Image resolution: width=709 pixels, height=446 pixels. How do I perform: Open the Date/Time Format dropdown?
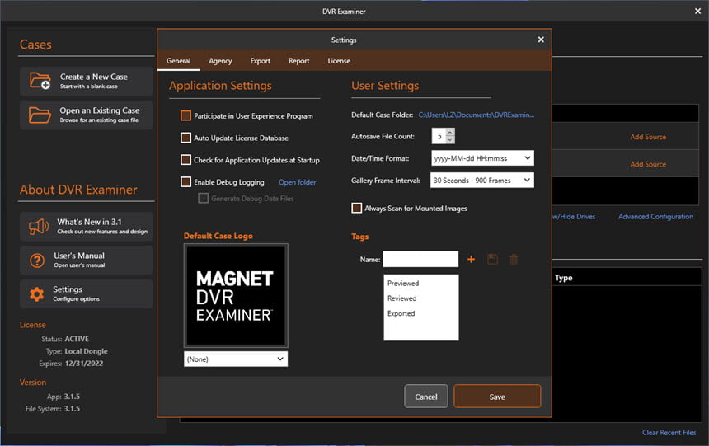(482, 158)
